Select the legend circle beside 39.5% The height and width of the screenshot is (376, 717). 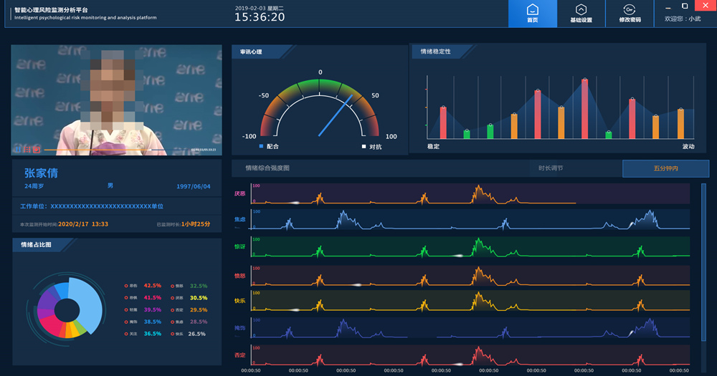point(125,310)
